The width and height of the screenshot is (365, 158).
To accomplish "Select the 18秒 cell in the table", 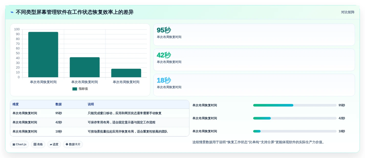I will (59, 132).
